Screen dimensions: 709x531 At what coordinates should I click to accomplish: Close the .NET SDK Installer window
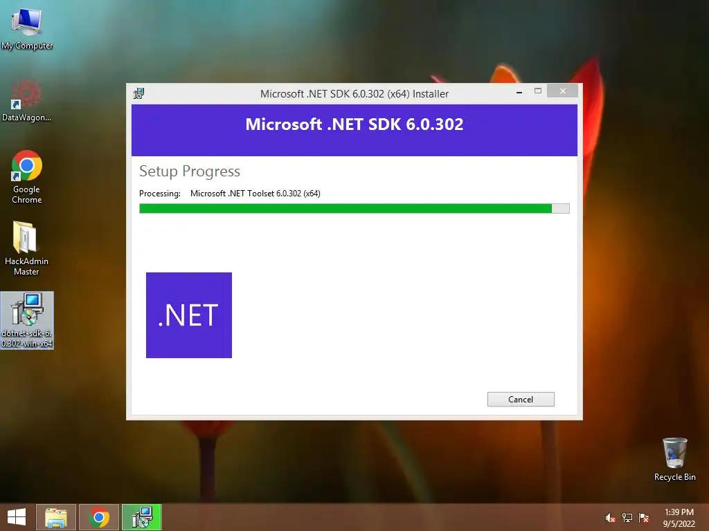562,91
